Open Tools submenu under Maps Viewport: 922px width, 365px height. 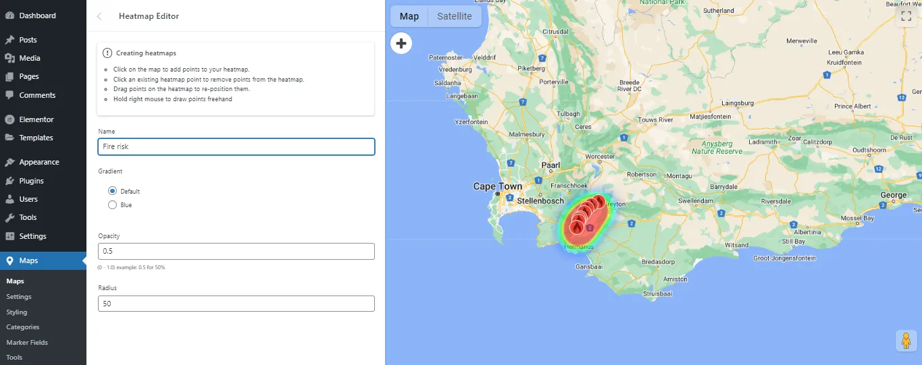14,358
